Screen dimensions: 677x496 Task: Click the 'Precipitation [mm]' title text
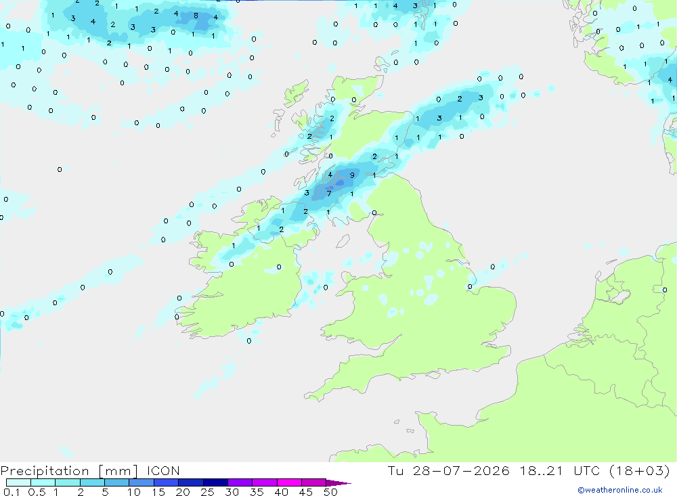pyautogui.click(x=69, y=470)
